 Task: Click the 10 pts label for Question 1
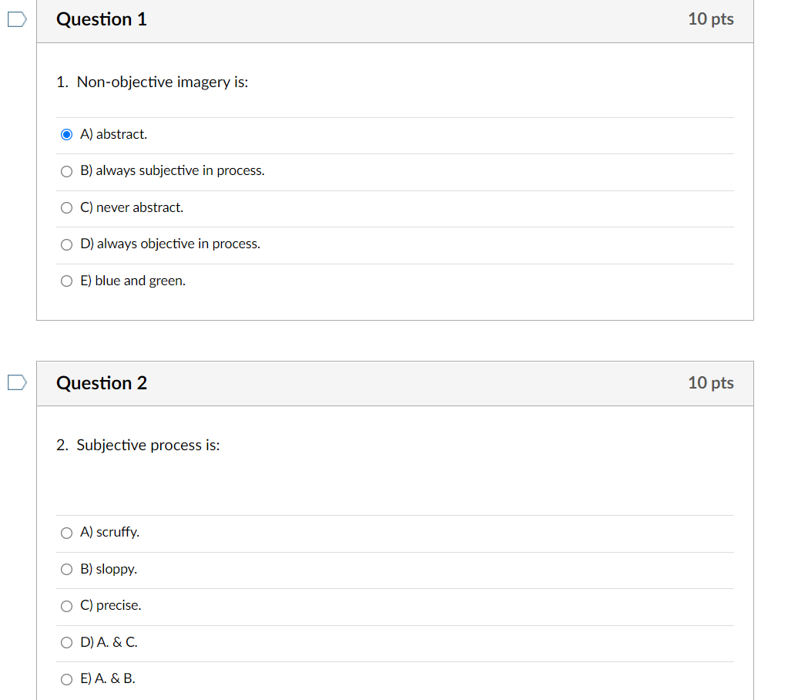(x=710, y=19)
